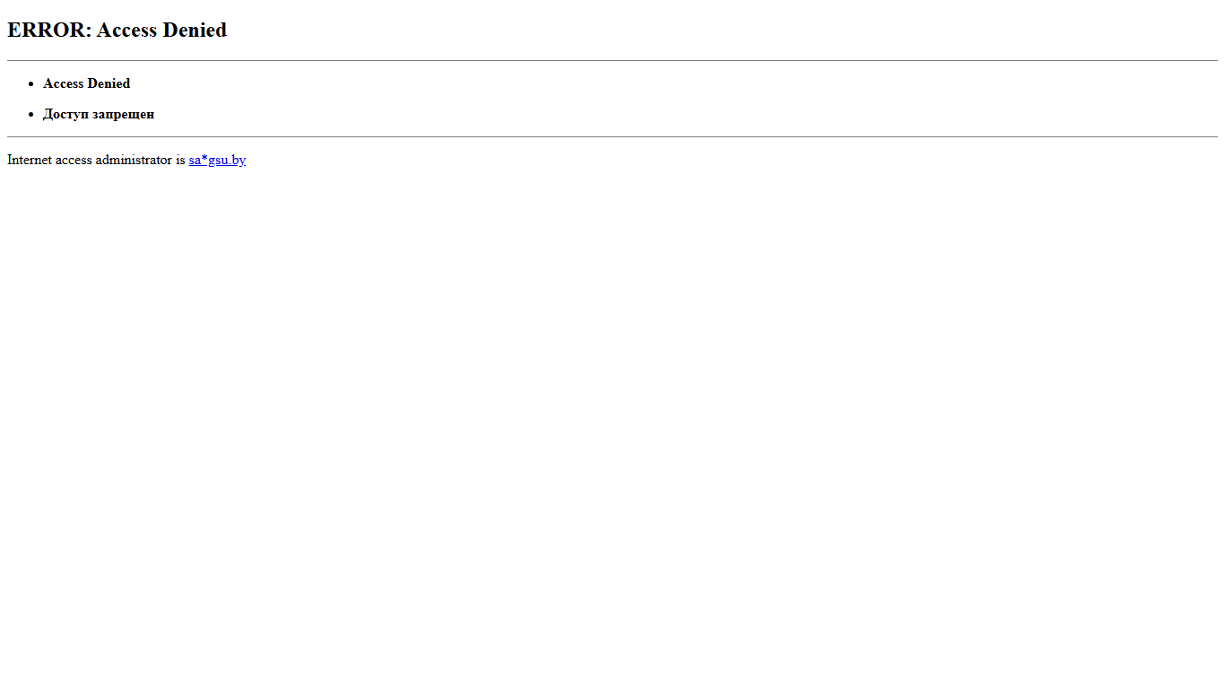
Task: Click the word 'Denied' in the heading
Action: pyautogui.click(x=195, y=30)
